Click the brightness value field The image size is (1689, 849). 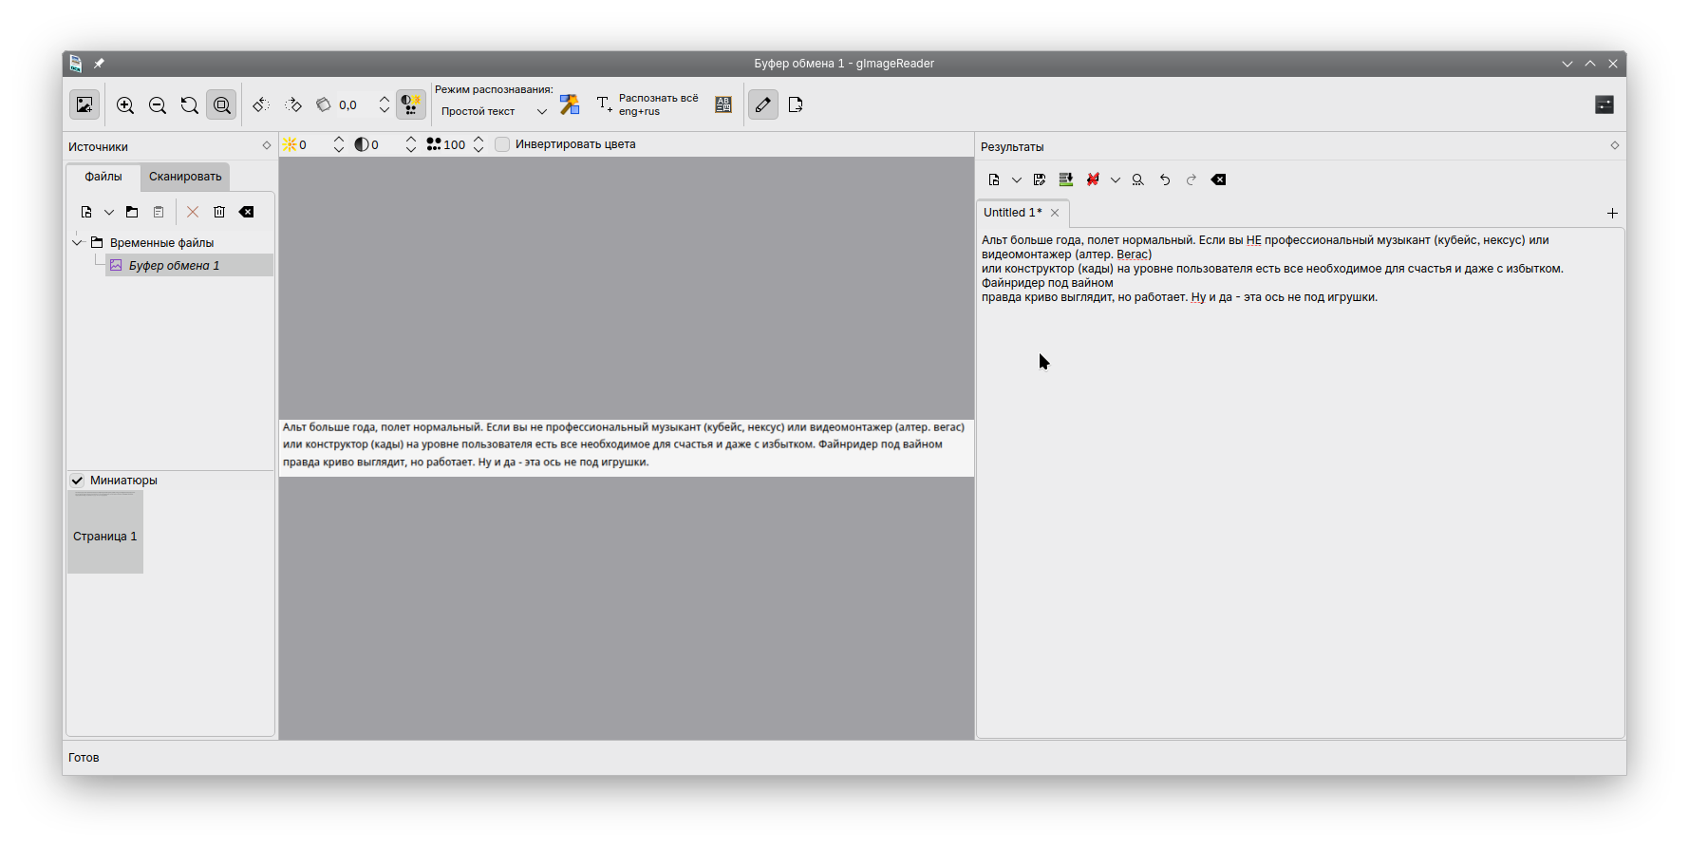[313, 144]
